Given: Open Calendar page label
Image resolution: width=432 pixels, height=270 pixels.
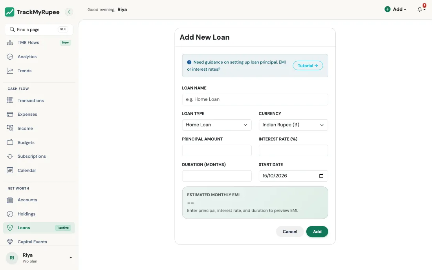Looking at the screenshot, I should [27, 170].
